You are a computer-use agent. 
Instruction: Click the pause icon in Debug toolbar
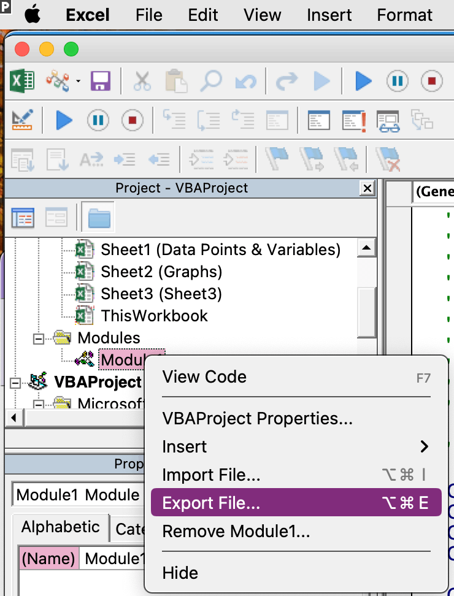click(98, 120)
